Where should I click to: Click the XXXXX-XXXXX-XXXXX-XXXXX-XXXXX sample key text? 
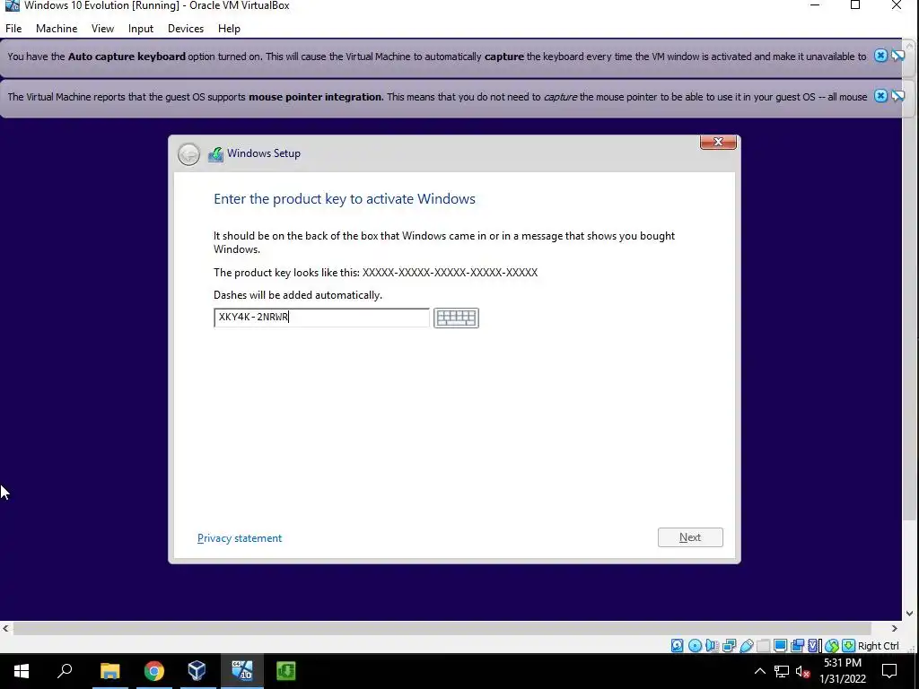pos(450,273)
